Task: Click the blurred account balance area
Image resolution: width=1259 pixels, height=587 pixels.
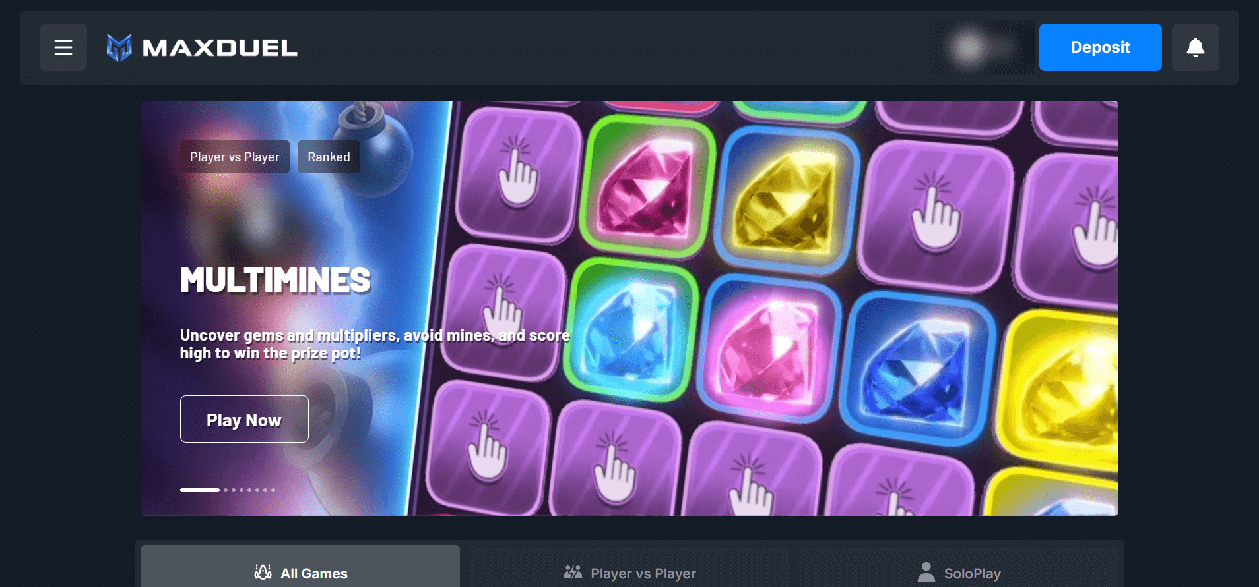Action: [x=983, y=47]
